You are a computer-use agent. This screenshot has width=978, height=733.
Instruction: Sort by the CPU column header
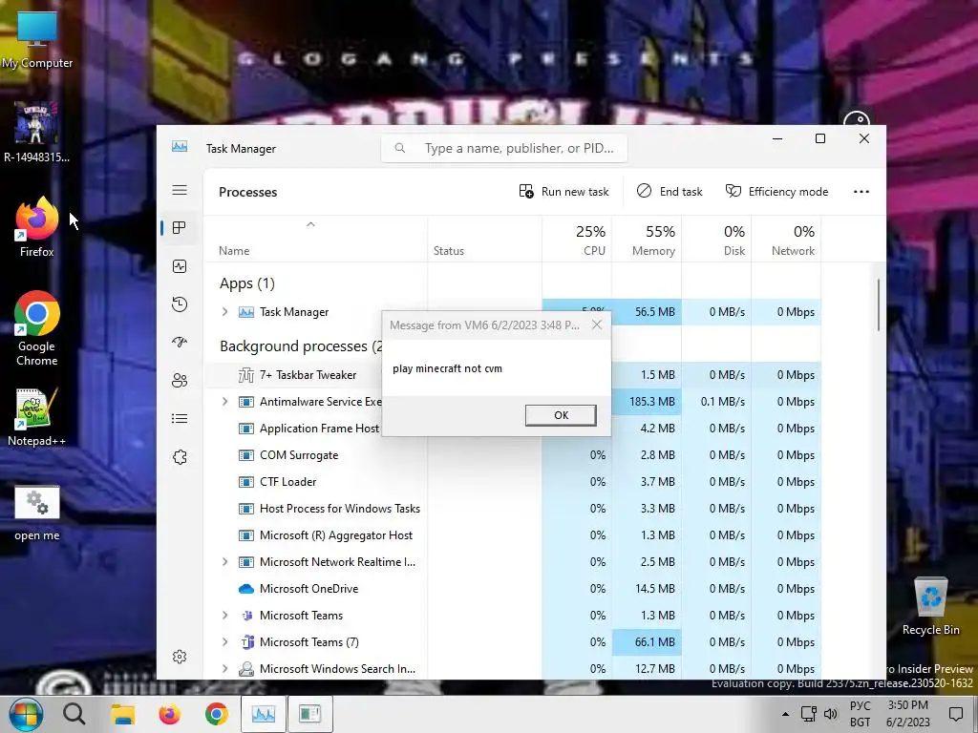point(578,240)
